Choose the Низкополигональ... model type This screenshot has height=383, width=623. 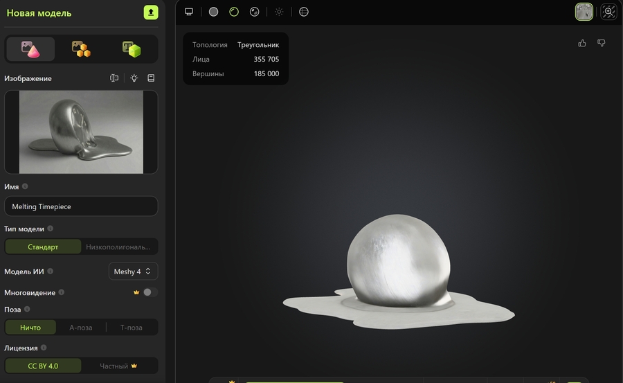pos(118,247)
